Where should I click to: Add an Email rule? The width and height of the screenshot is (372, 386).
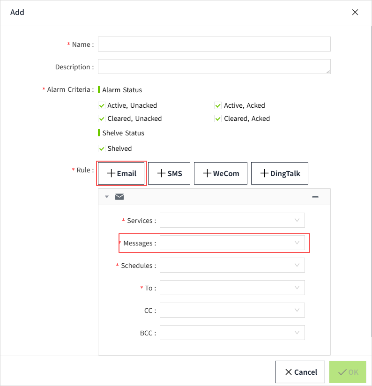click(122, 173)
